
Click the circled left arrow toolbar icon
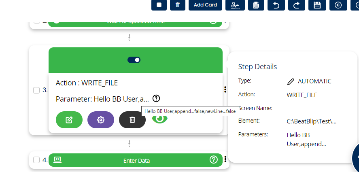[338, 5]
